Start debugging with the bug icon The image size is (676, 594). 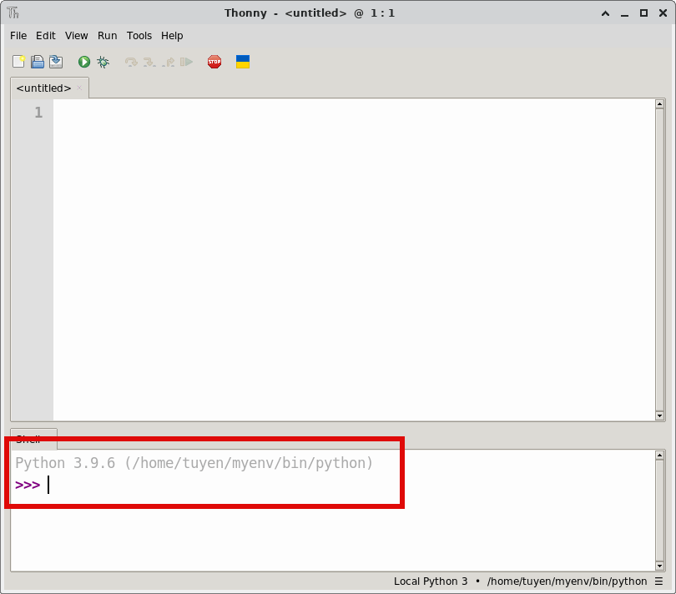pyautogui.click(x=103, y=62)
